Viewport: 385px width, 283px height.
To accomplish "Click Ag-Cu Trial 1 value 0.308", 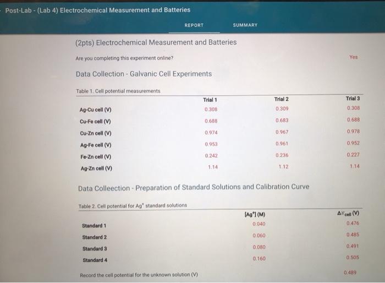I will point(211,109).
